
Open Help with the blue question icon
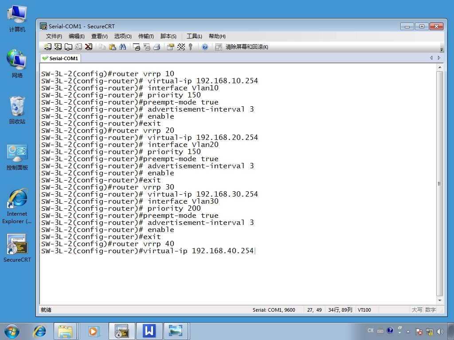pos(205,47)
